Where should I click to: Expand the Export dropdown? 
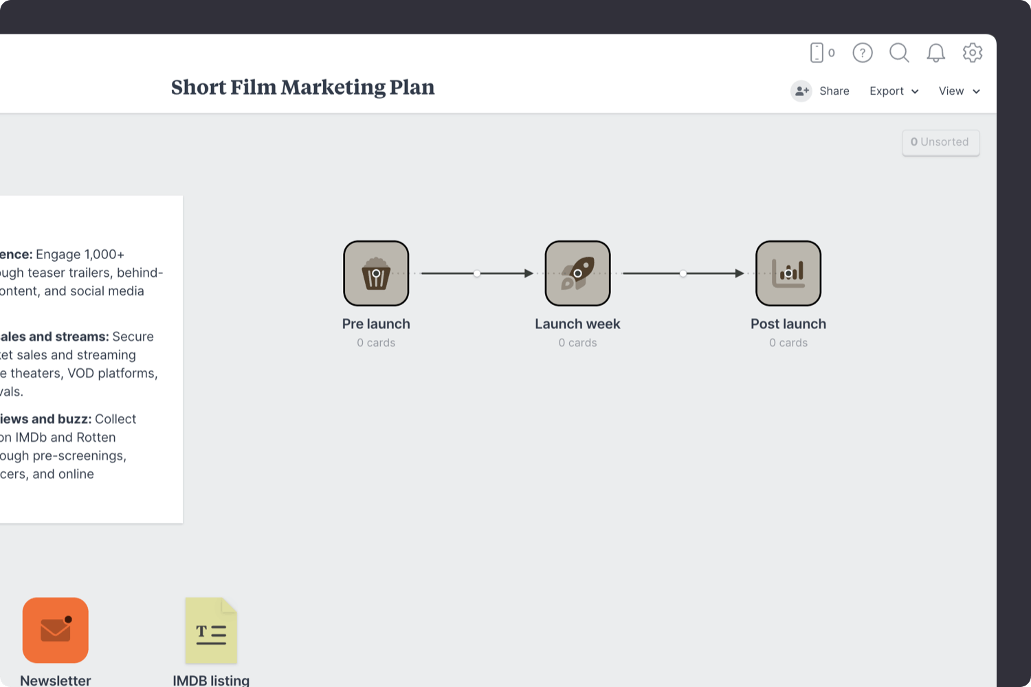point(893,91)
